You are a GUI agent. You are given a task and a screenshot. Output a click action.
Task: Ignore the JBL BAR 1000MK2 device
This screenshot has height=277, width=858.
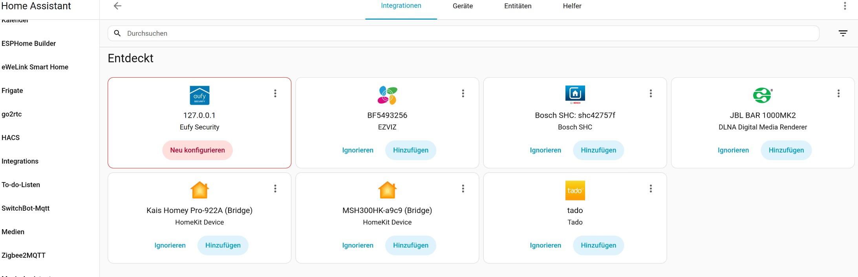pos(733,150)
